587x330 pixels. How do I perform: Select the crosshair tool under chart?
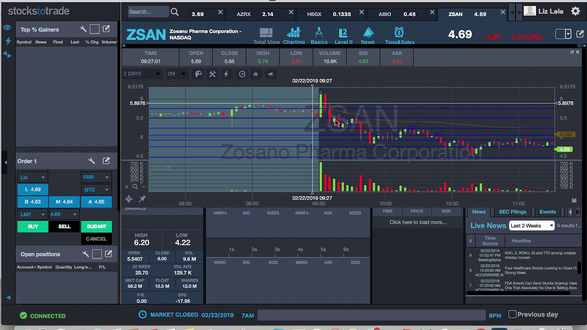pos(129,198)
